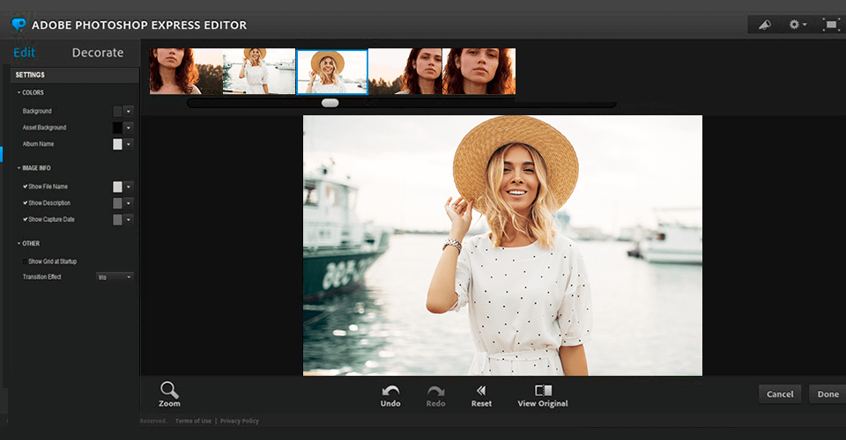The height and width of the screenshot is (440, 846).
Task: Open Show File Name color dropdown
Action: pyautogui.click(x=129, y=187)
